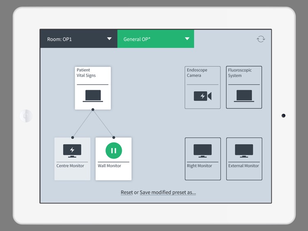Click the Fluoroscopic System label
The width and height of the screenshot is (308, 231).
click(x=240, y=73)
